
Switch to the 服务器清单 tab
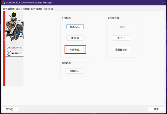(36, 9)
